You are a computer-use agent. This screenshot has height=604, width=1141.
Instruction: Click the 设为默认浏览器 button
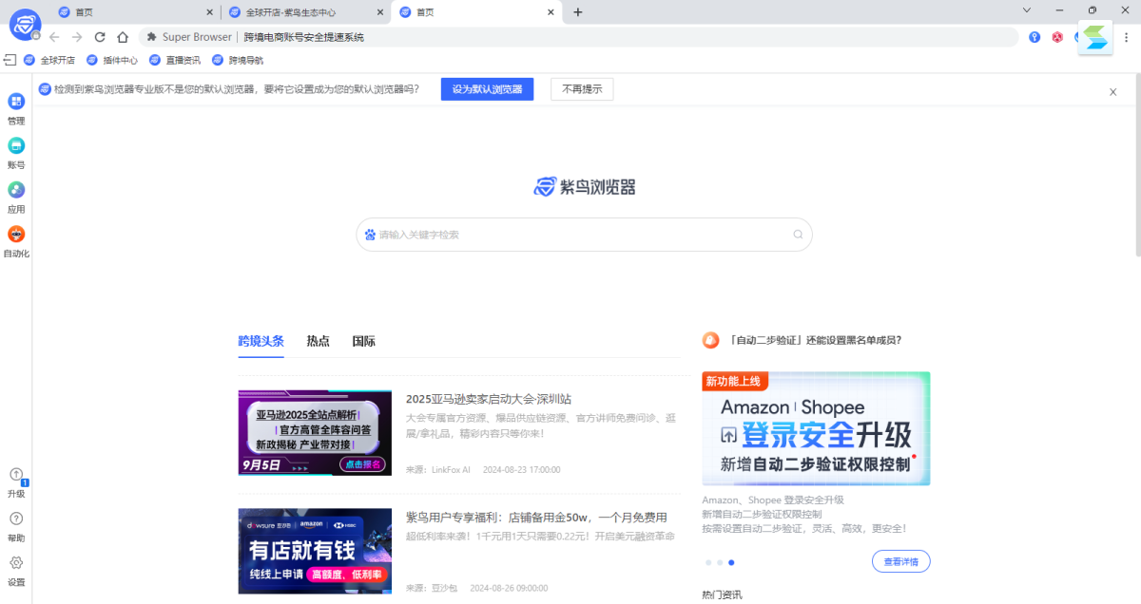(x=487, y=89)
